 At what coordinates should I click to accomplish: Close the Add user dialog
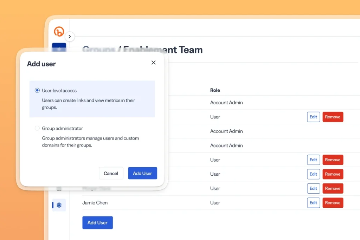click(x=154, y=63)
